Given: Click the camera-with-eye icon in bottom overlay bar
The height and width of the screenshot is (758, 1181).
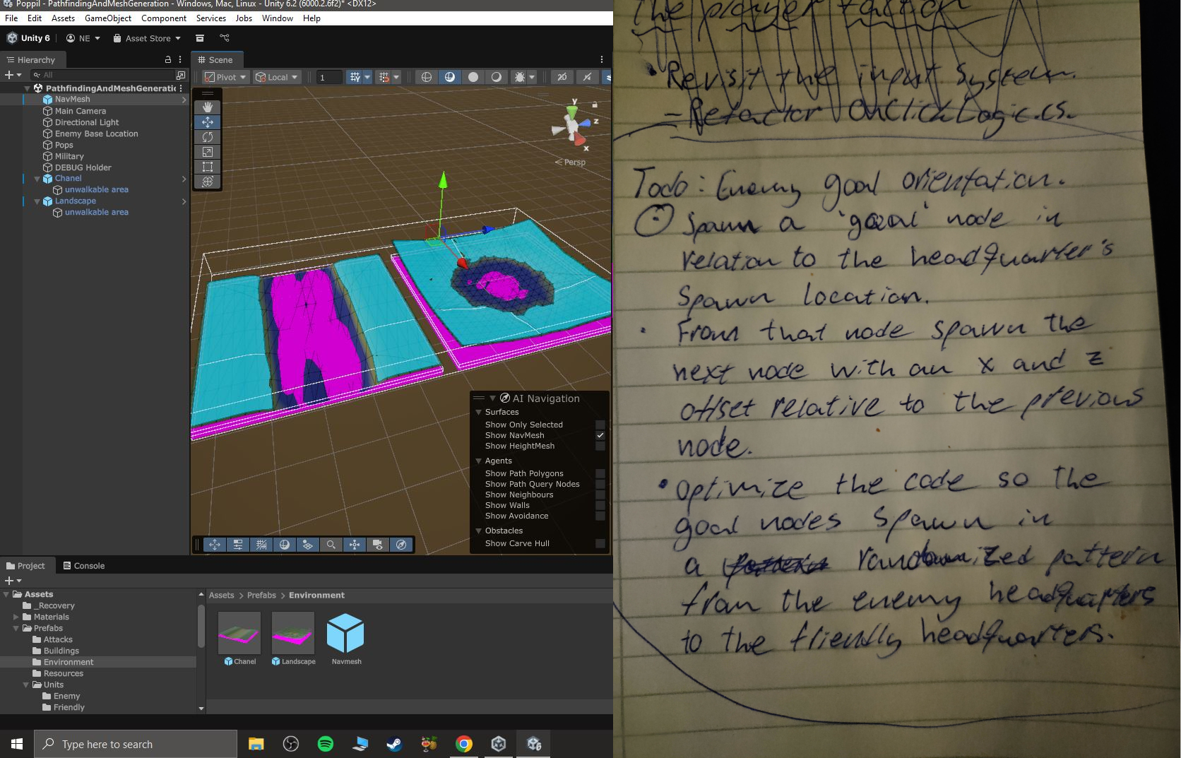Looking at the screenshot, I should (378, 545).
